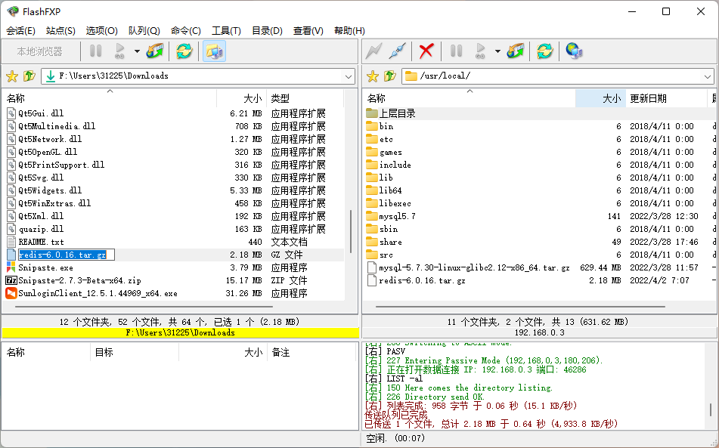Screen dimensions: 719x448
Task: Sort remote files by 更新日期 column
Action: (x=666, y=98)
